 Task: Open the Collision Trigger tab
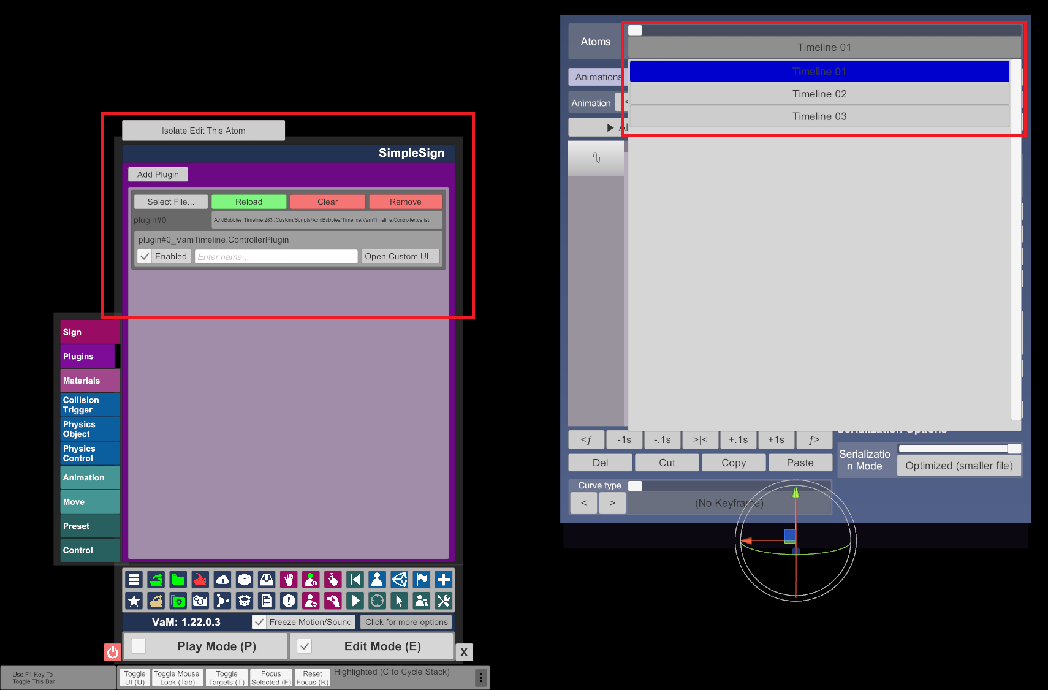[90, 405]
